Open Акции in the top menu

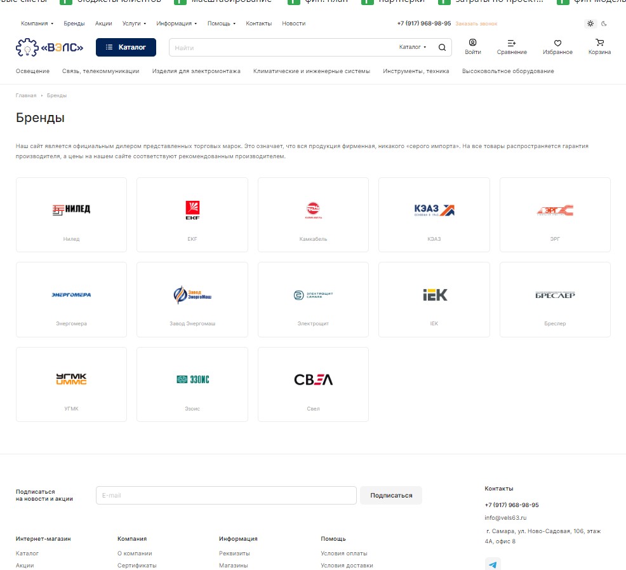103,24
